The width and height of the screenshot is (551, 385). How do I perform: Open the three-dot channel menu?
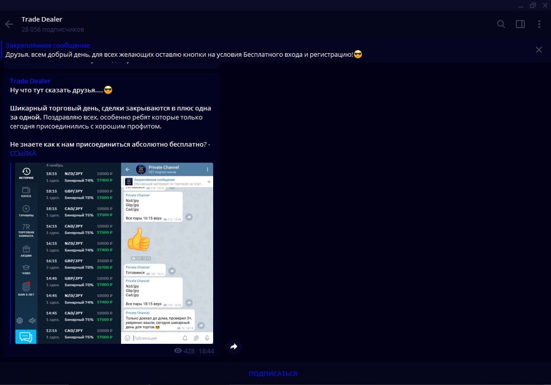pos(539,24)
